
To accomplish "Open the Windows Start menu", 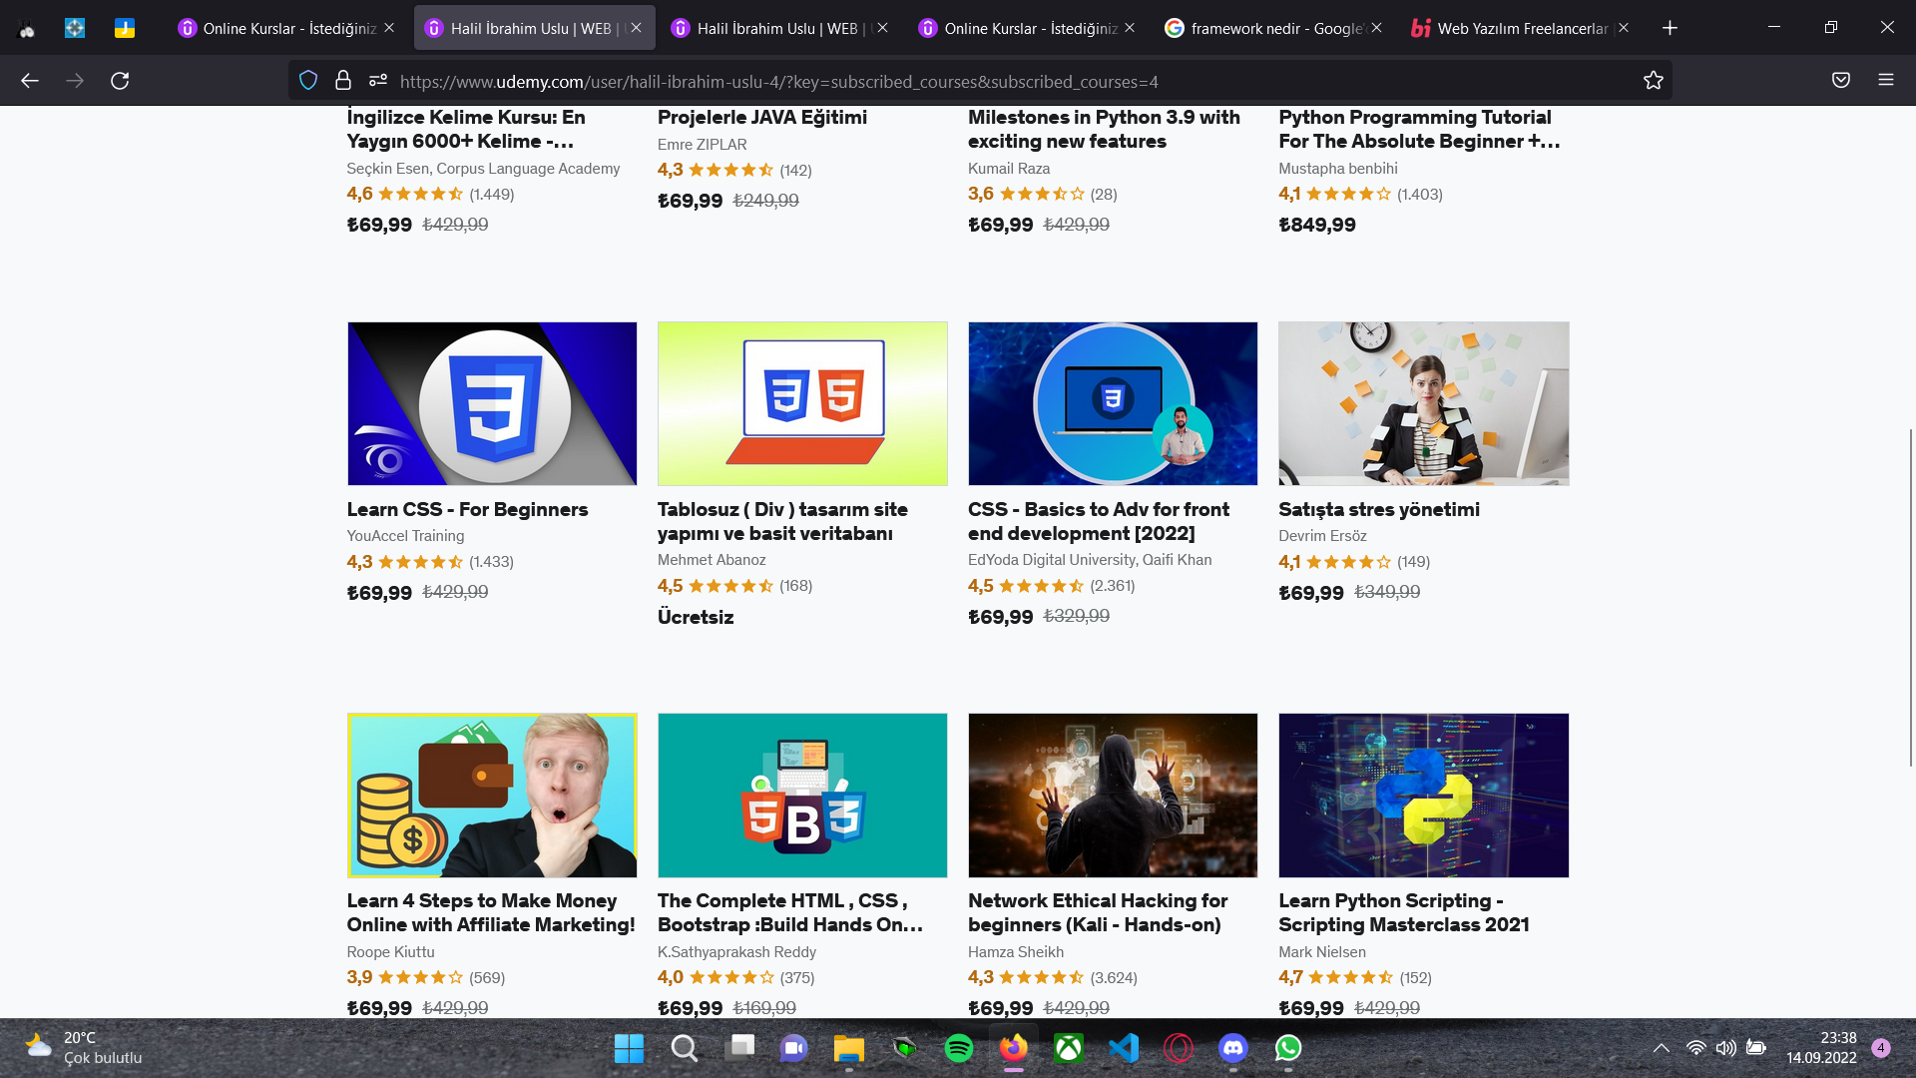I will 629,1048.
